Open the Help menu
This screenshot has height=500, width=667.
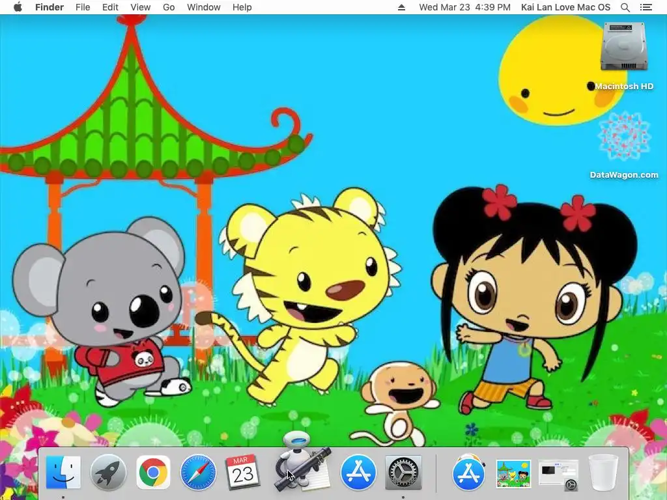click(242, 7)
